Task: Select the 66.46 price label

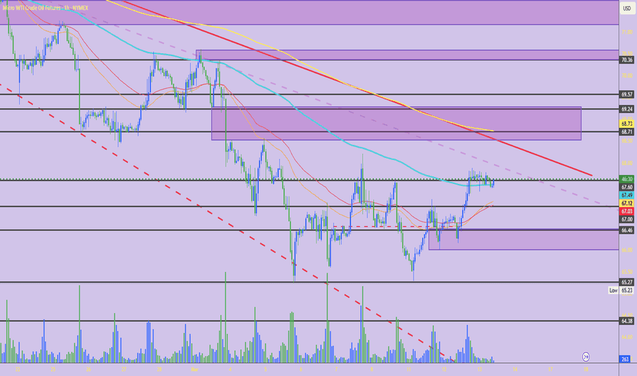Action: (627, 230)
